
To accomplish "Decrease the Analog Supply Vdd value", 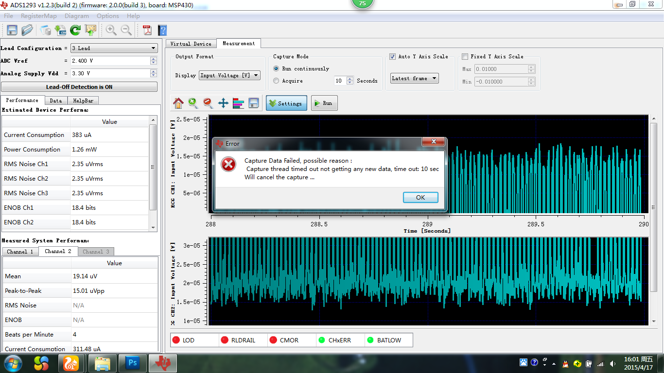I will 154,75.
